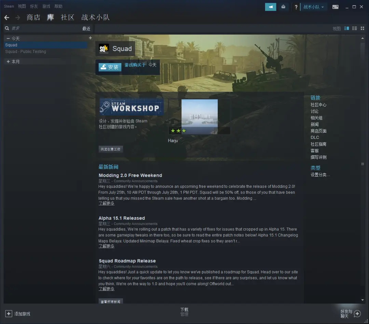Image resolution: width=369 pixels, height=324 pixels.
Task: Go forward with the right arrow
Action: 18,17
